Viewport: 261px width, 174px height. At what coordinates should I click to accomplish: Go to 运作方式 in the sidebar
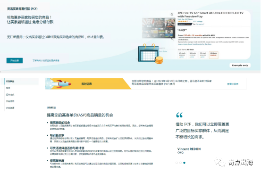(10, 95)
